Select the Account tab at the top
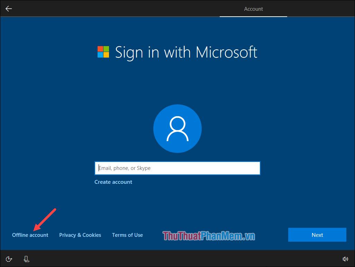The height and width of the screenshot is (267, 355). coord(253,9)
